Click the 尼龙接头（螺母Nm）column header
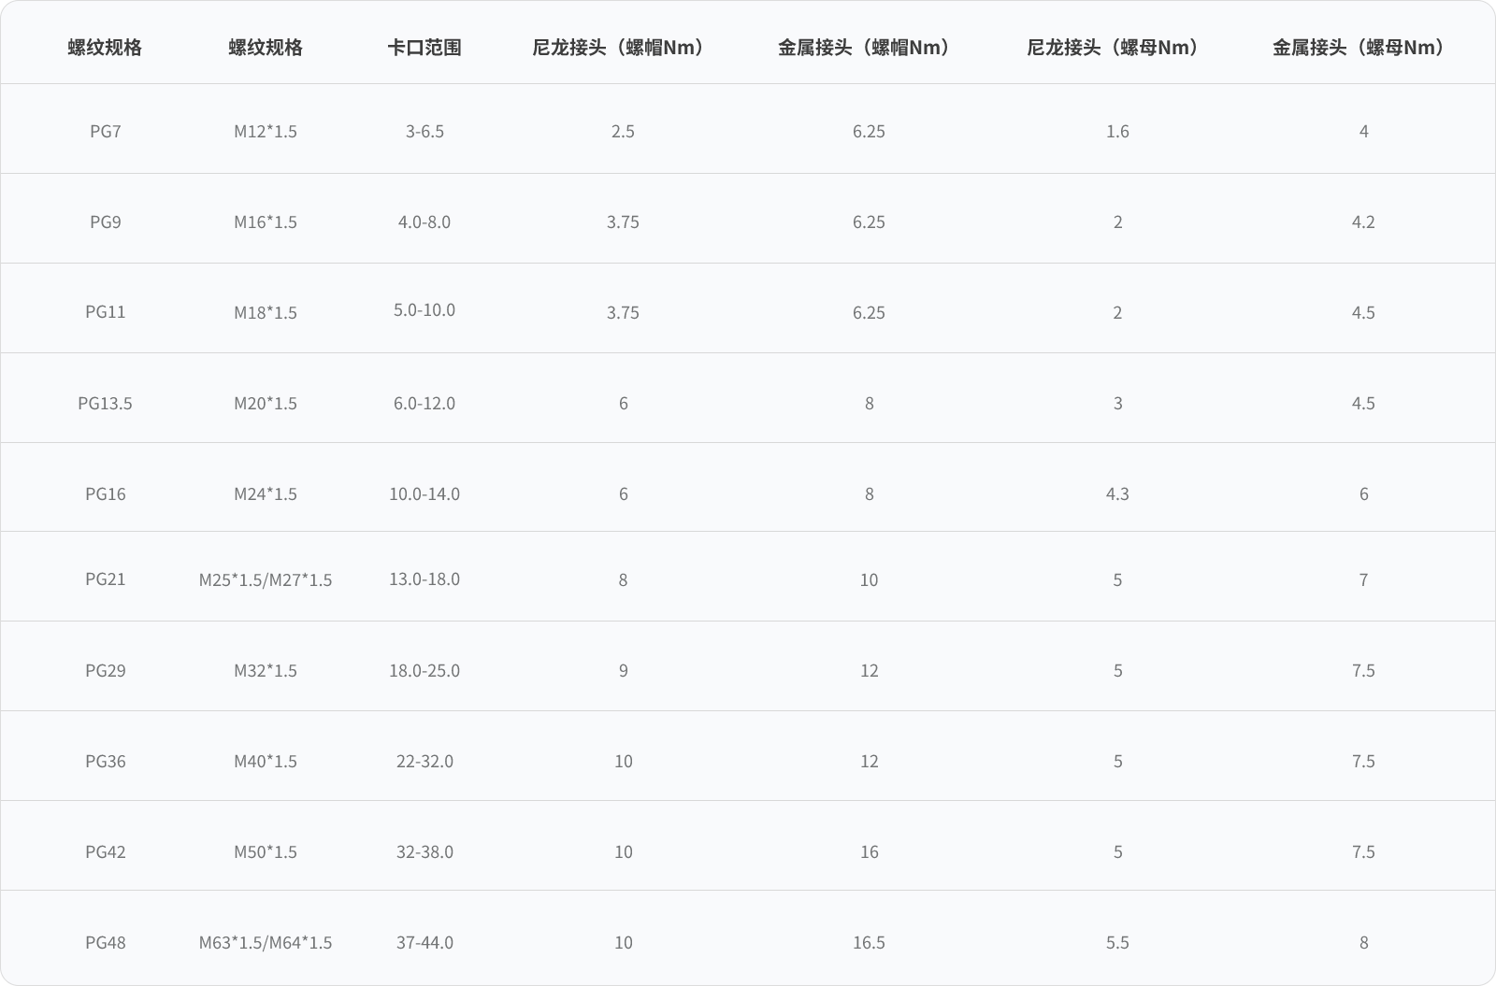The height and width of the screenshot is (986, 1496). click(1117, 48)
